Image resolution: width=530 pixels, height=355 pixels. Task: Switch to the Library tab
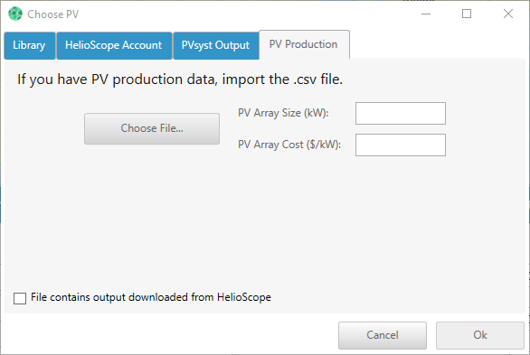pos(30,45)
